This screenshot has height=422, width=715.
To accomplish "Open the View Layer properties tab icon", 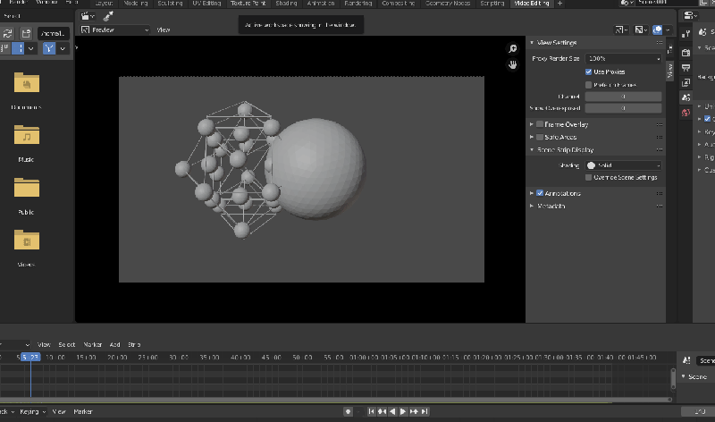I will [686, 82].
